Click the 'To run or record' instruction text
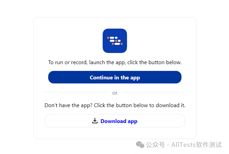Viewport: 229px width, 154px height. (115, 63)
